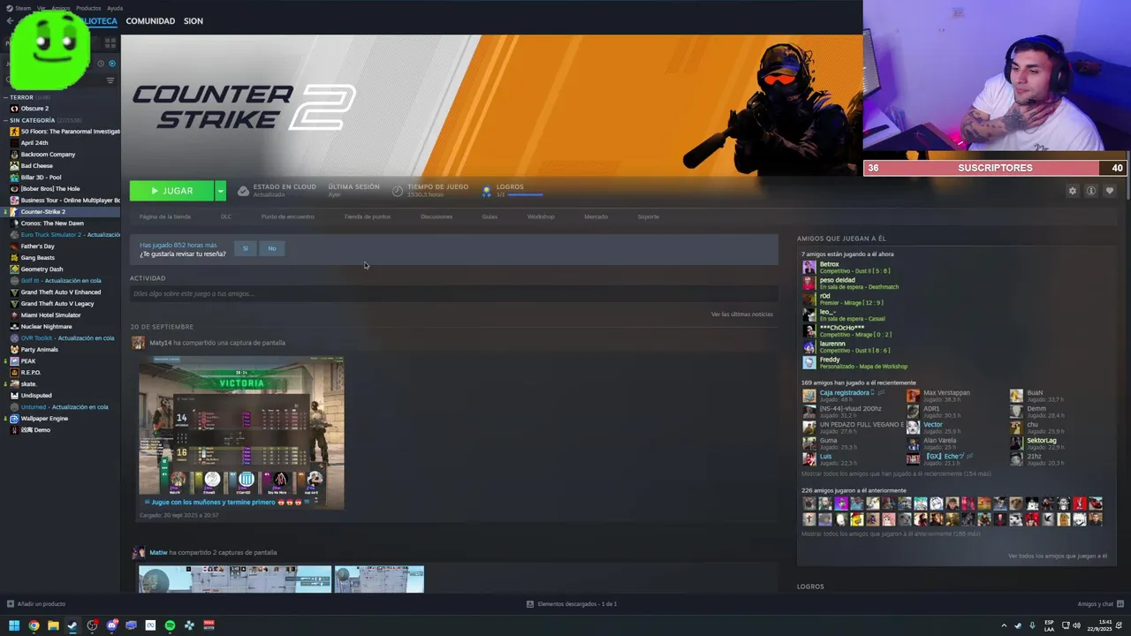The image size is (1131, 636).
Task: Open Spotify from taskbar
Action: 170,625
